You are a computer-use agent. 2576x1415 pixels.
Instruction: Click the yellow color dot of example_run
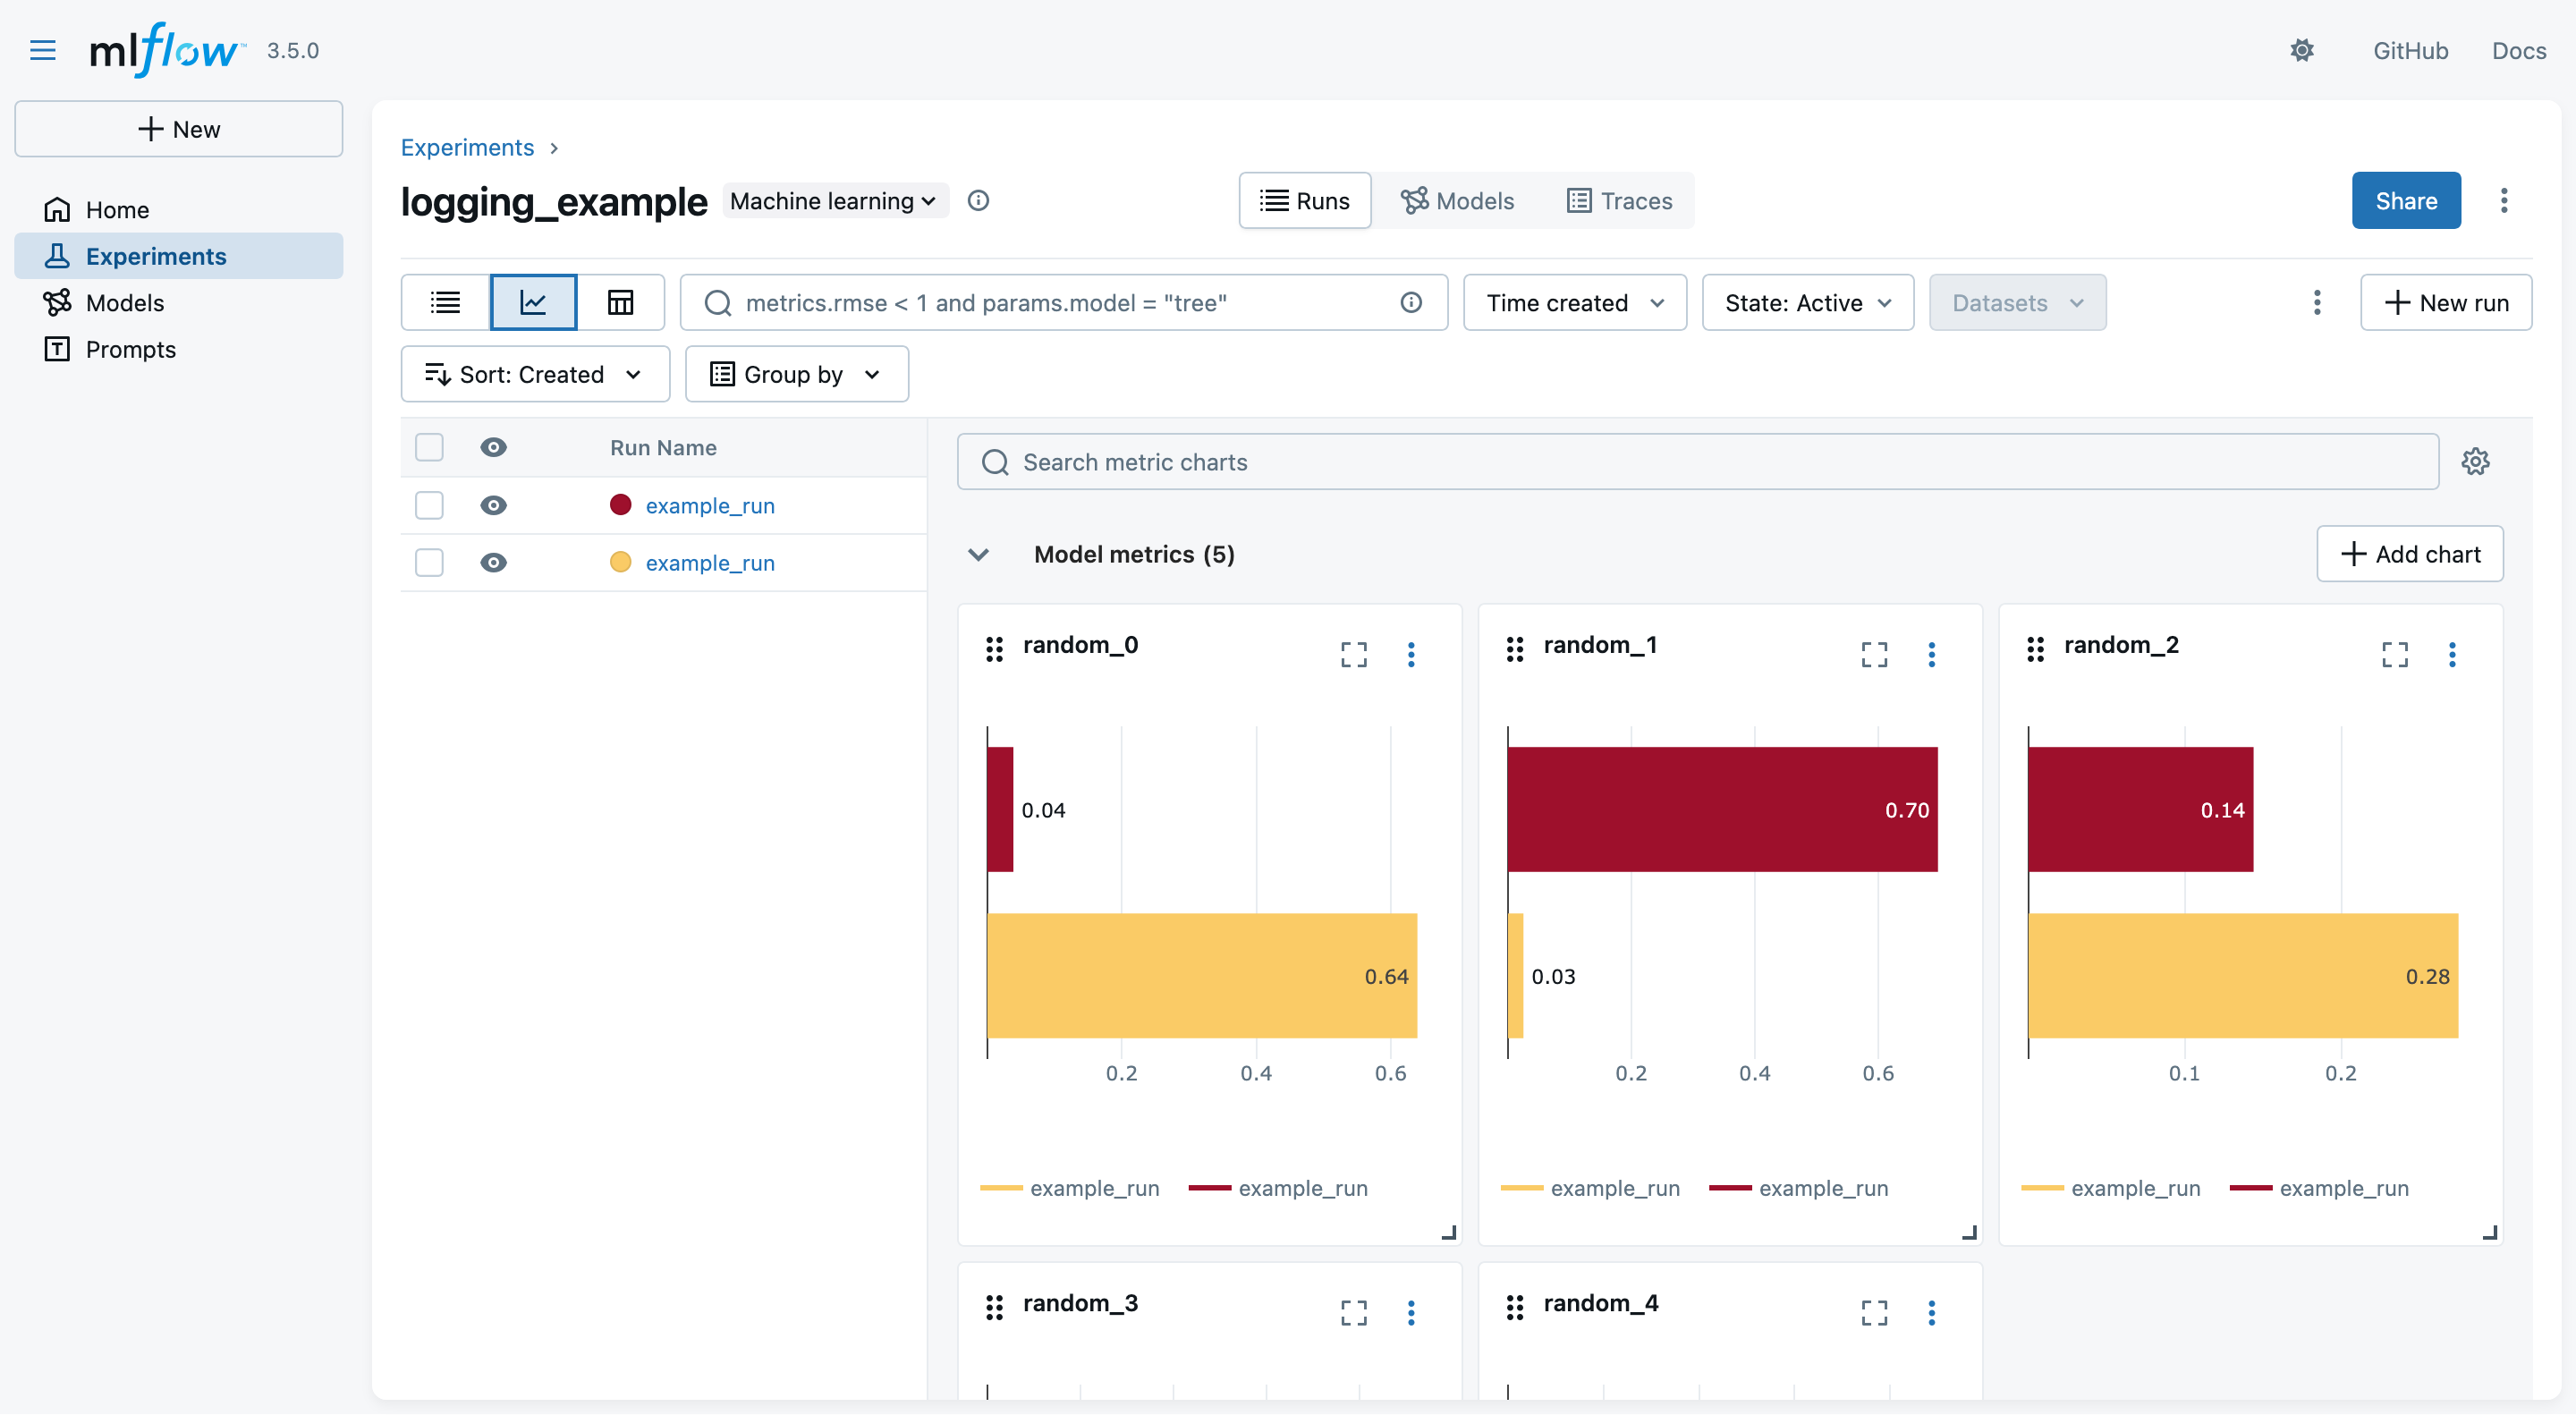click(x=620, y=562)
